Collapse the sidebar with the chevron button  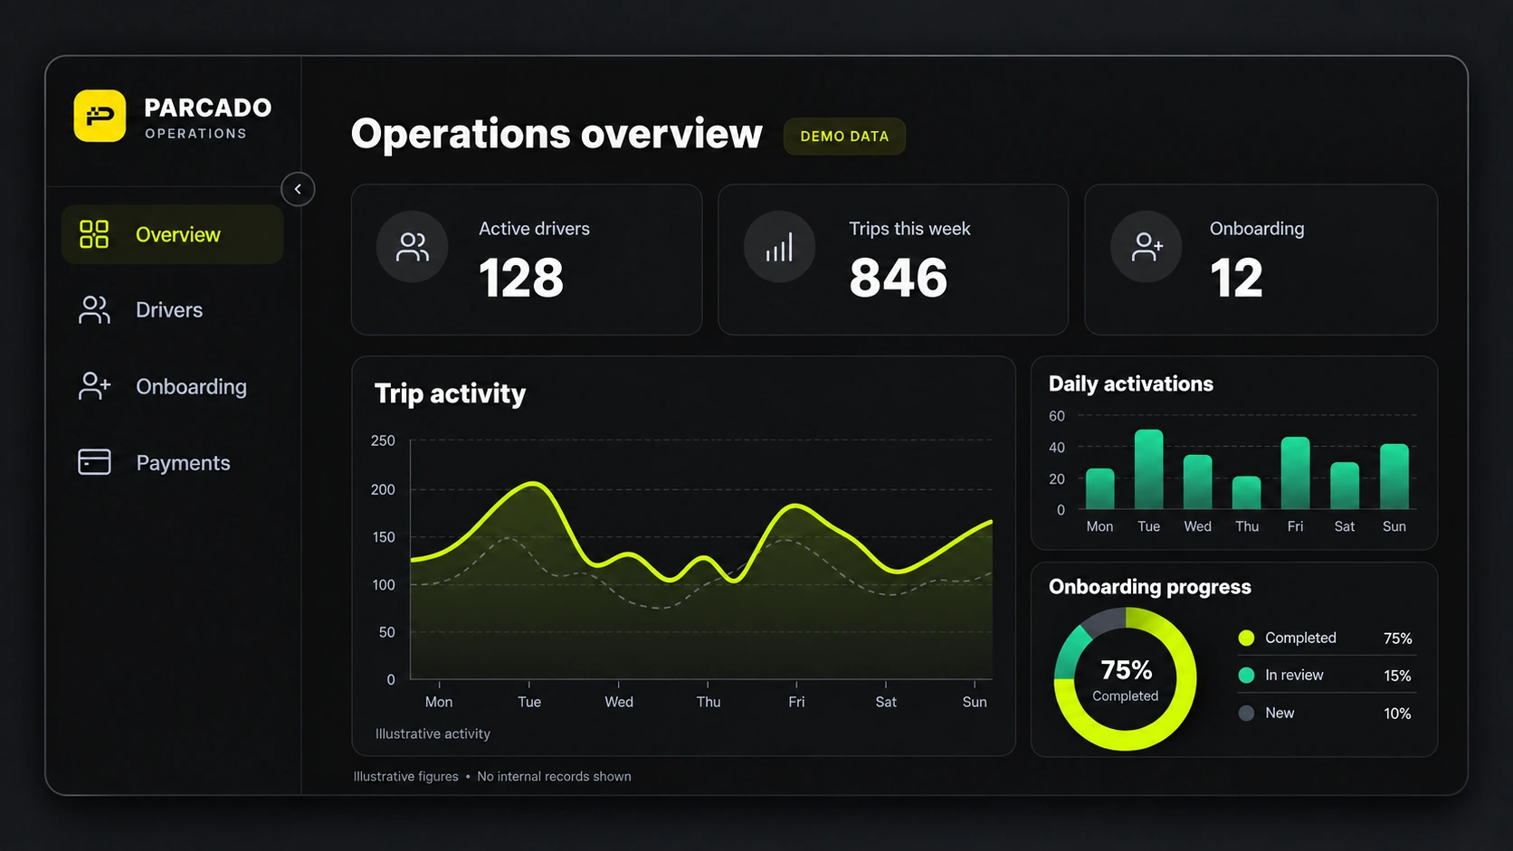pyautogui.click(x=298, y=189)
